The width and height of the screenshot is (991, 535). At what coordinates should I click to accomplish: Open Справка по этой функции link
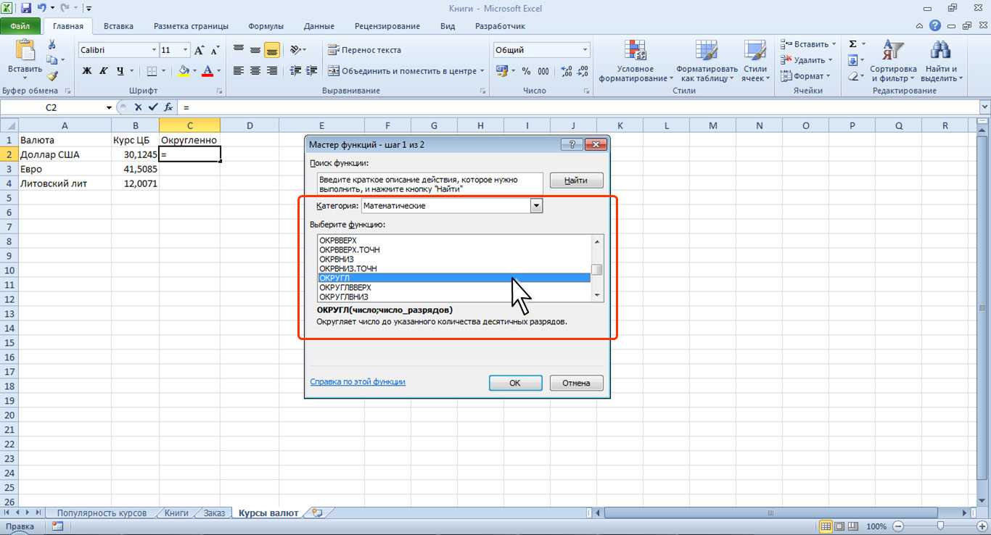(x=358, y=381)
